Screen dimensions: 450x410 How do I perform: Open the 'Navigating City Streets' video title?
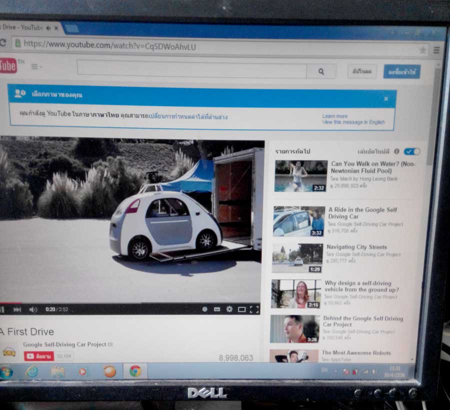pyautogui.click(x=356, y=246)
